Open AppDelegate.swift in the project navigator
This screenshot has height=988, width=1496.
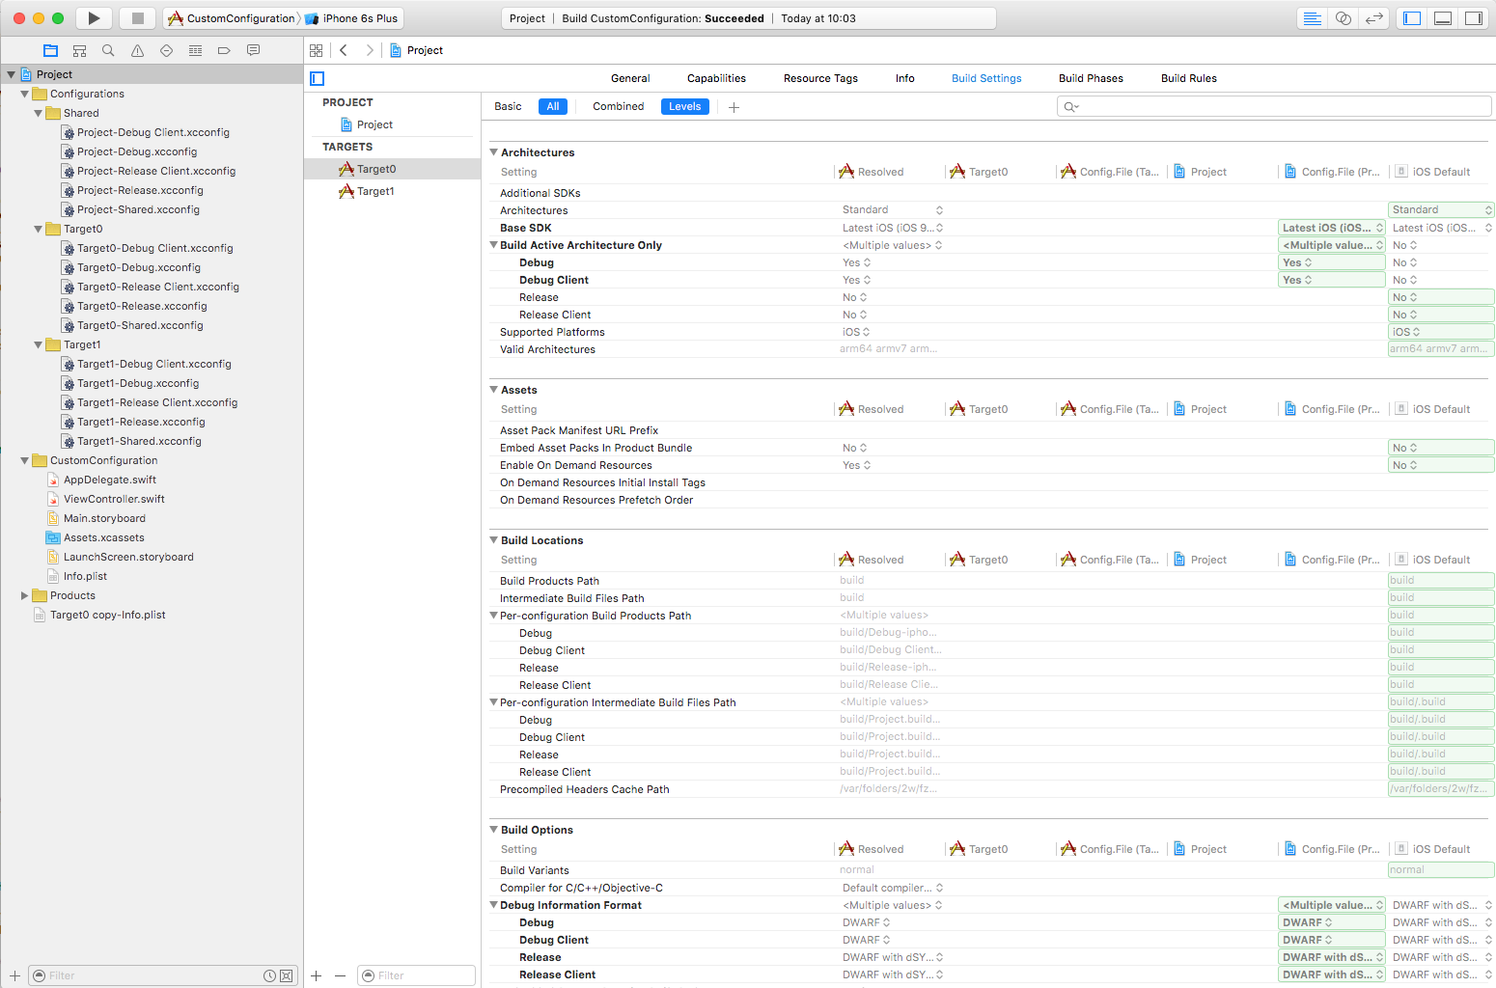pos(109,480)
